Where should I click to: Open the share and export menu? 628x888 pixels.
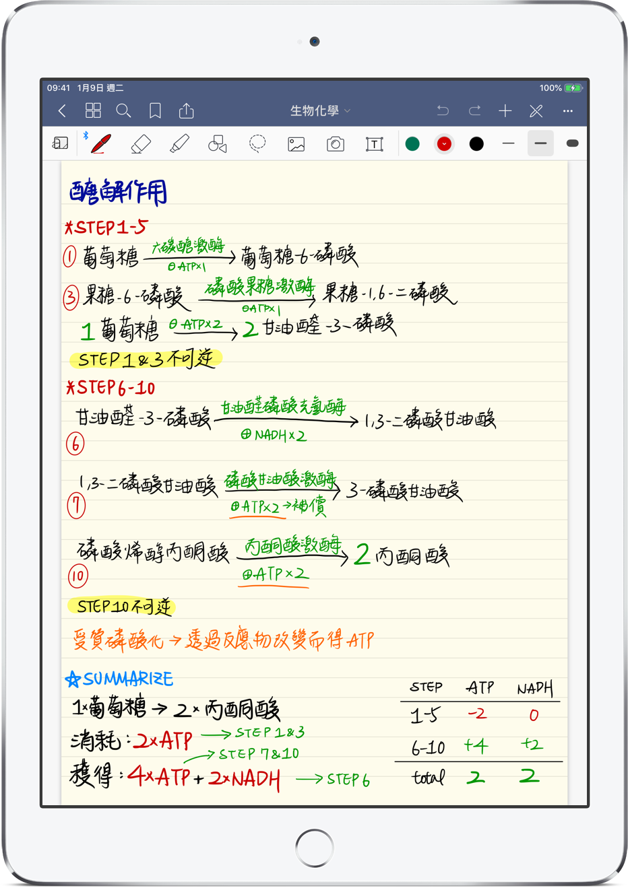(x=187, y=110)
